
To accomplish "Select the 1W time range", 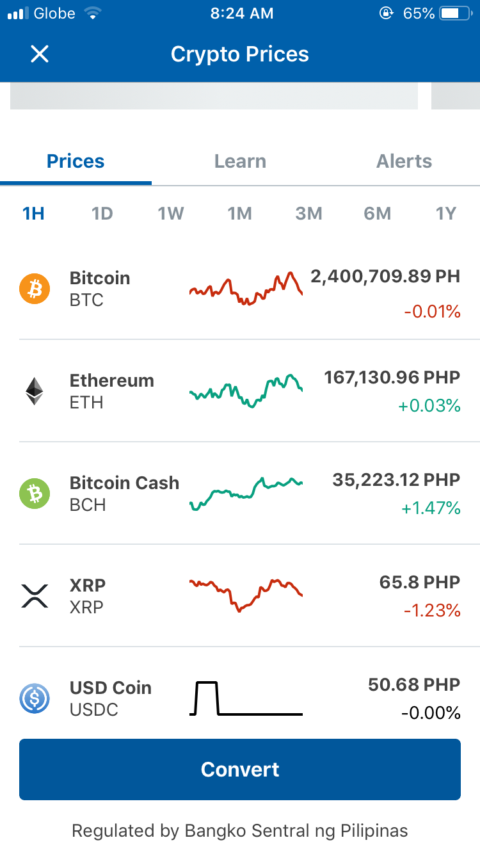I will coord(171,214).
